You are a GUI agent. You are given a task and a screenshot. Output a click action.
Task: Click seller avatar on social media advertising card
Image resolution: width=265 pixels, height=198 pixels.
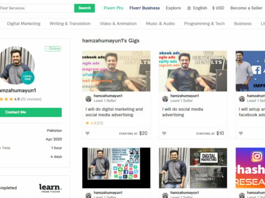[165, 99]
